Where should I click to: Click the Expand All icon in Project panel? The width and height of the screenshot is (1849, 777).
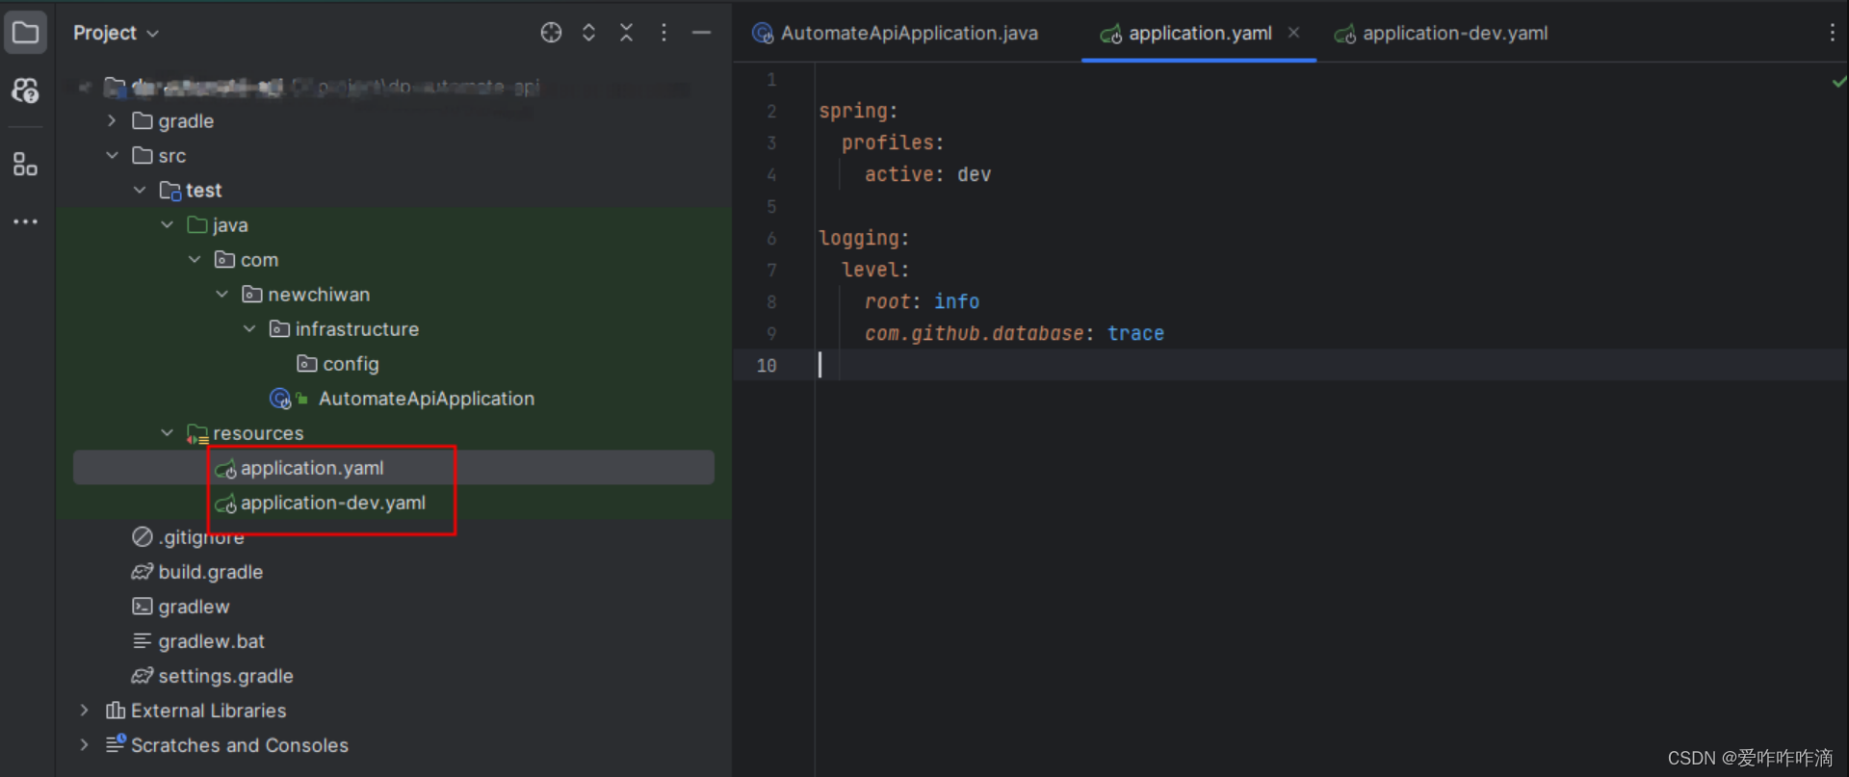coord(588,33)
